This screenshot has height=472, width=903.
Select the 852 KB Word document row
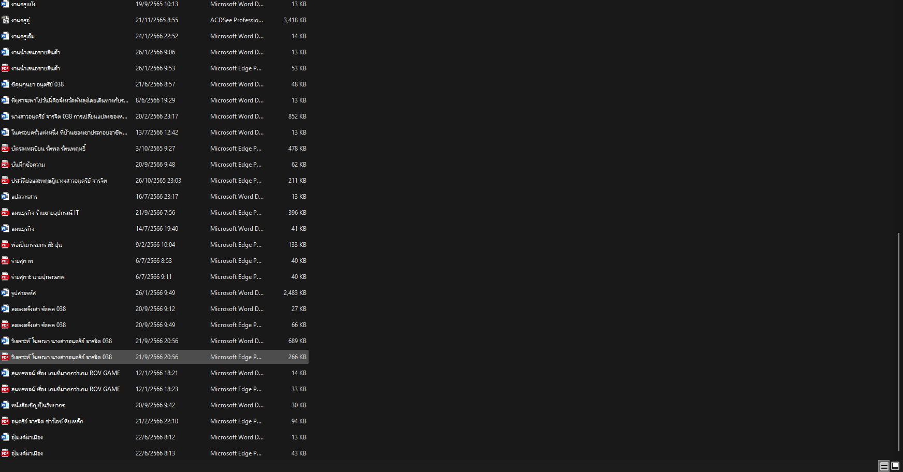click(154, 116)
